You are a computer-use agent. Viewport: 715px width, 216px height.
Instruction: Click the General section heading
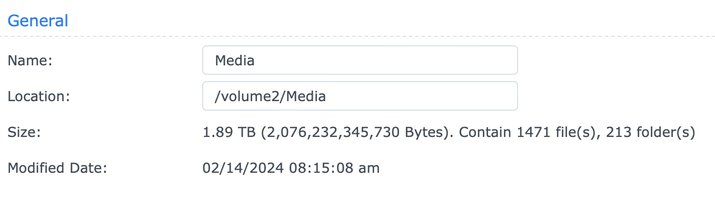pos(38,21)
